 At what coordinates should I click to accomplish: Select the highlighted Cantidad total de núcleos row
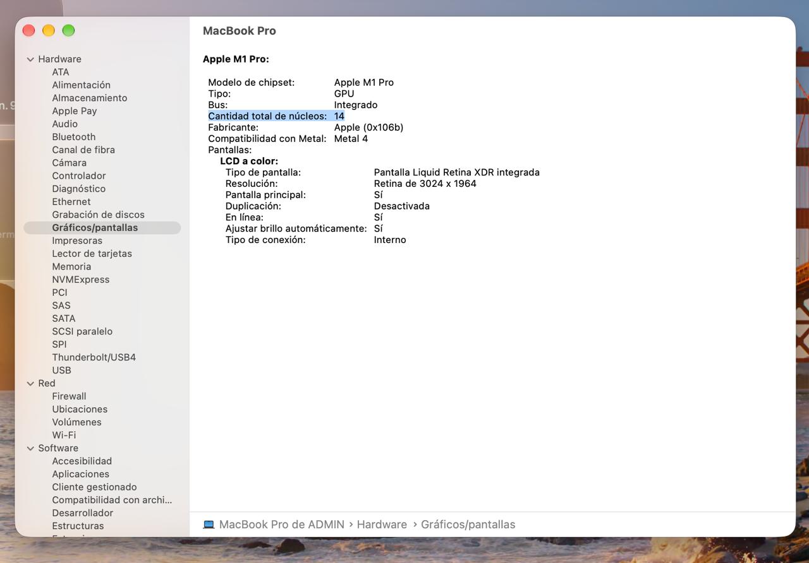pos(276,116)
